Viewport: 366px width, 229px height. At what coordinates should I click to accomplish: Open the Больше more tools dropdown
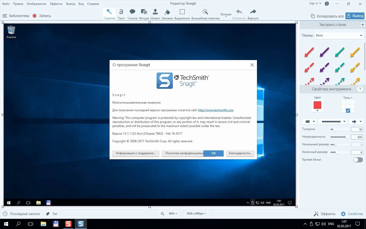(226, 15)
